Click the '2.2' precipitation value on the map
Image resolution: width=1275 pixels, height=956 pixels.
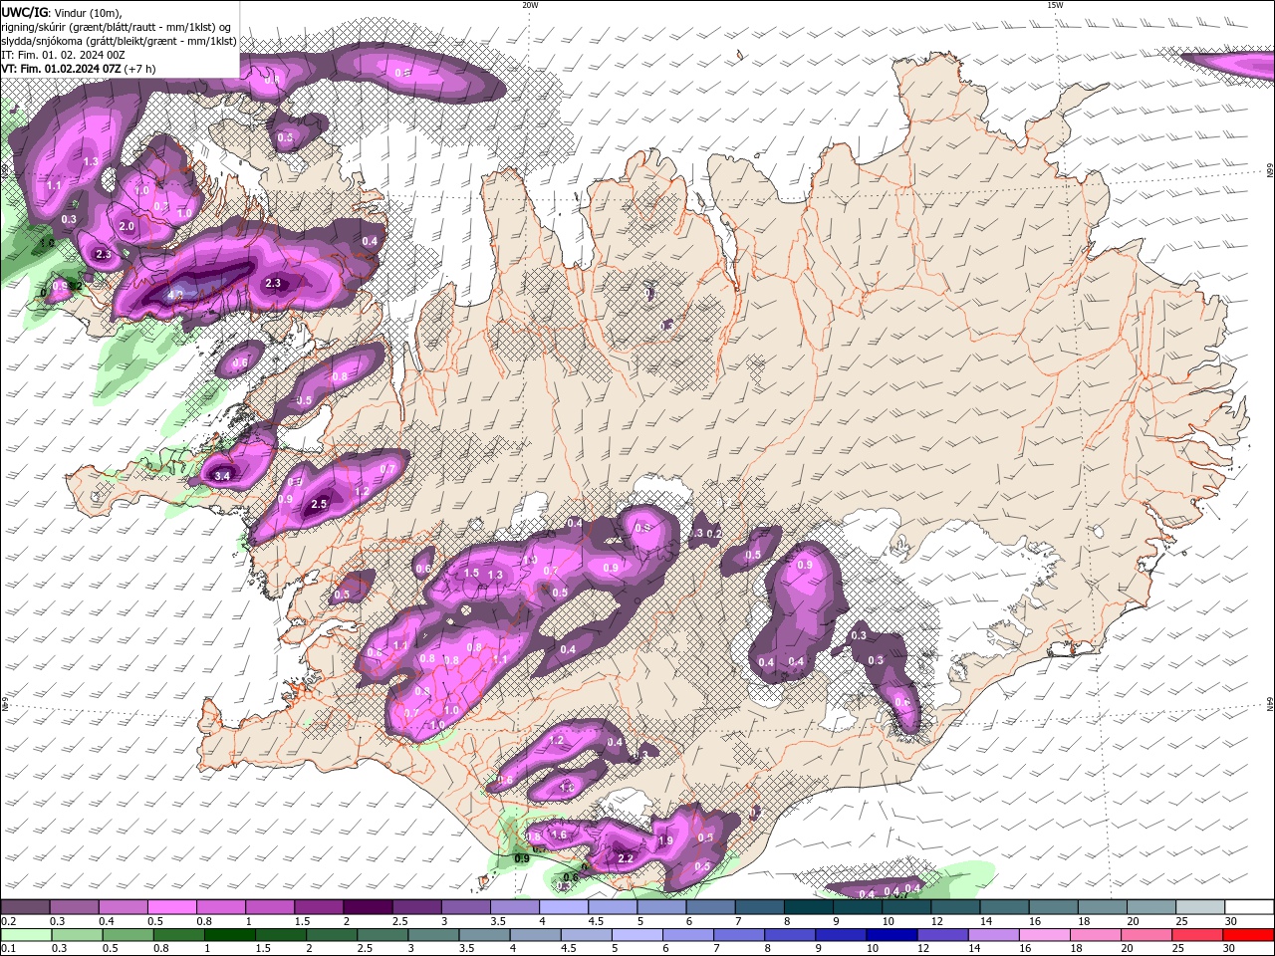click(626, 858)
